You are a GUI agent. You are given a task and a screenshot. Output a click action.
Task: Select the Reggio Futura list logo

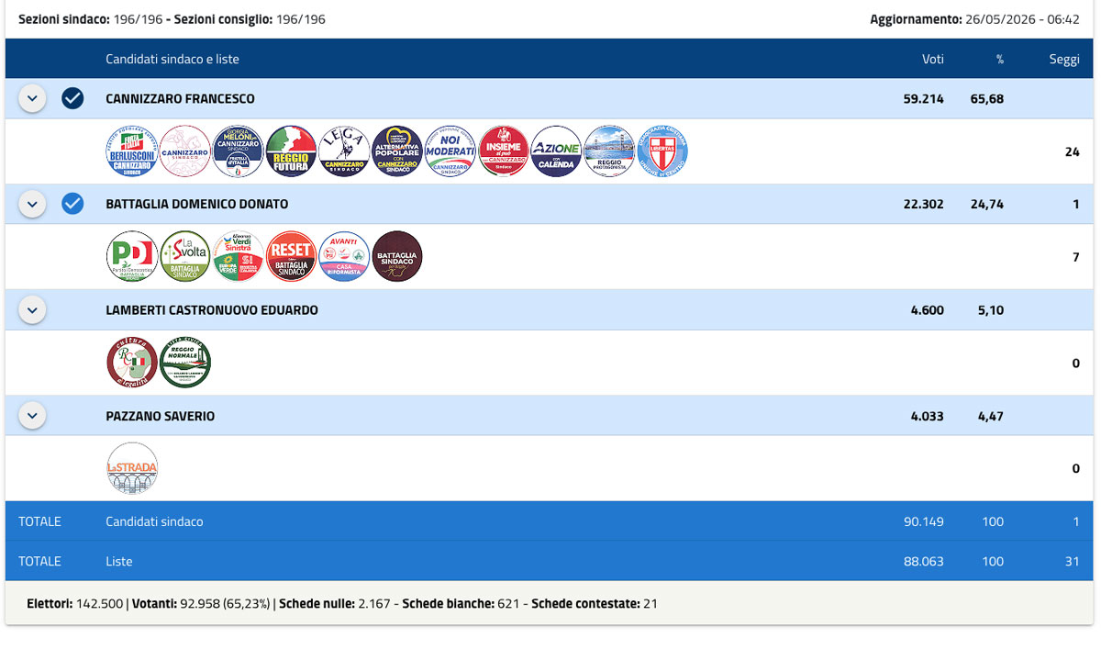tap(291, 151)
